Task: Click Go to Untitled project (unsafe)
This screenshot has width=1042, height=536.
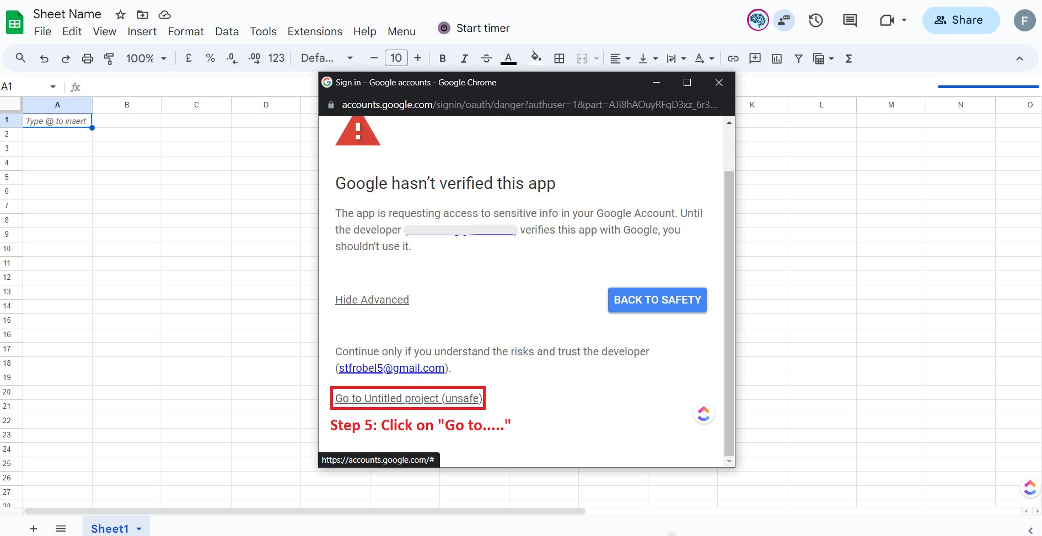Action: pyautogui.click(x=409, y=398)
